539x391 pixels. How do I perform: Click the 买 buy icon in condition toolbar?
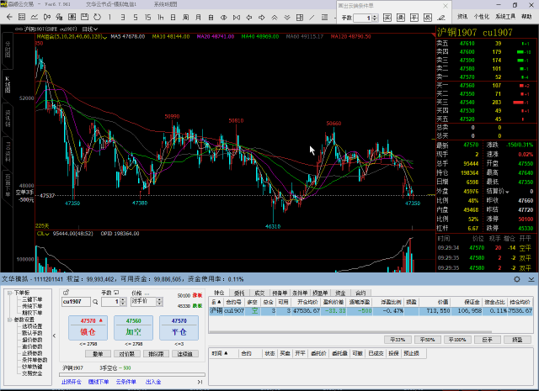[387, 18]
